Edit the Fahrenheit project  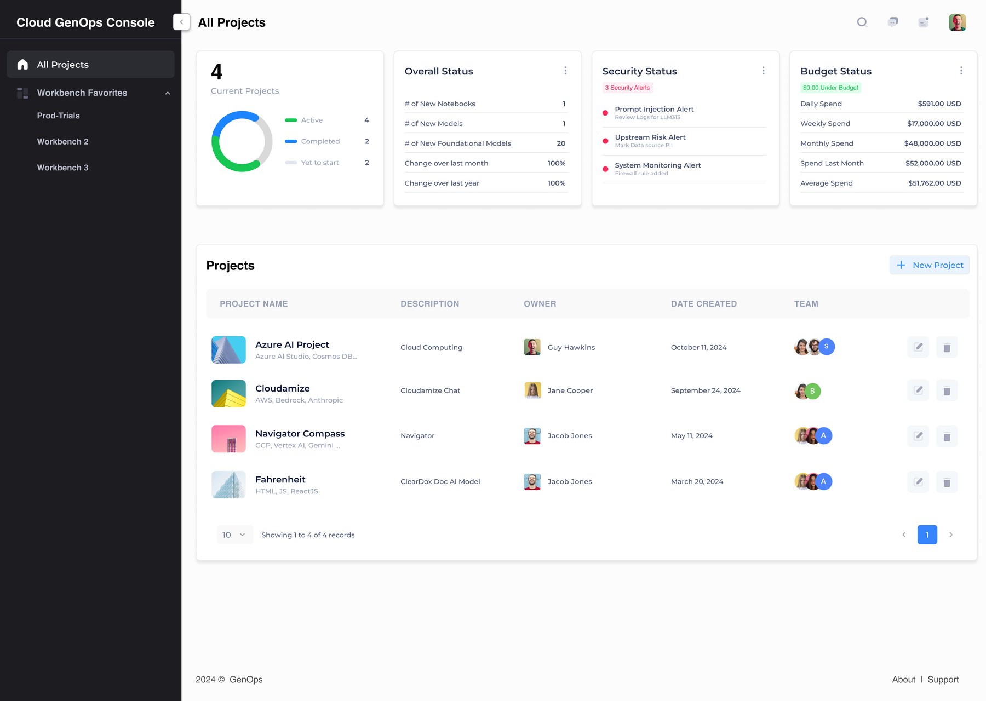(x=918, y=482)
